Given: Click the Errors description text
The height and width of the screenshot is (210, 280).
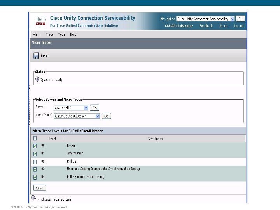Looking at the screenshot, I should (x=71, y=145).
